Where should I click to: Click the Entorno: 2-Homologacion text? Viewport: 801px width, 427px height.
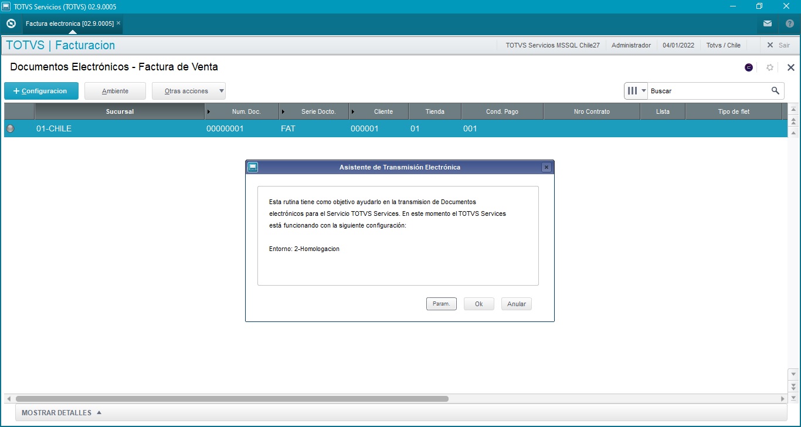coord(304,249)
